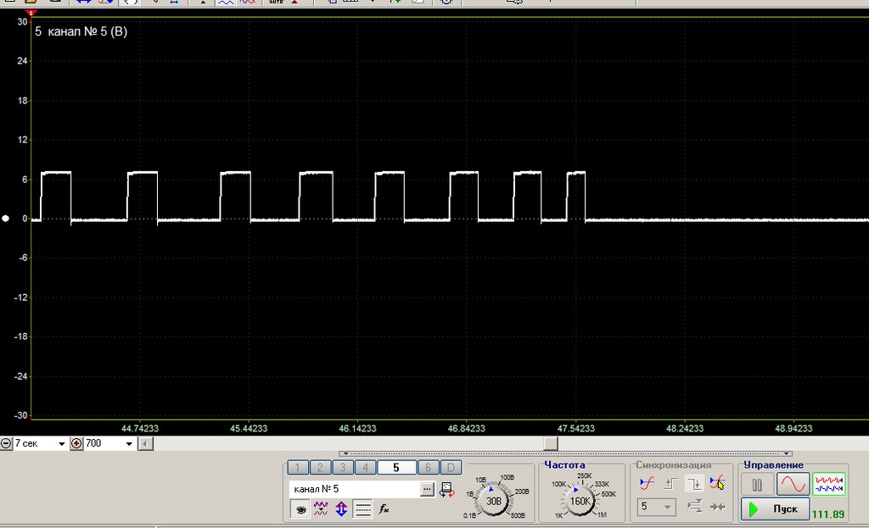
Task: Click the time label 48.94233
Action: coord(793,428)
